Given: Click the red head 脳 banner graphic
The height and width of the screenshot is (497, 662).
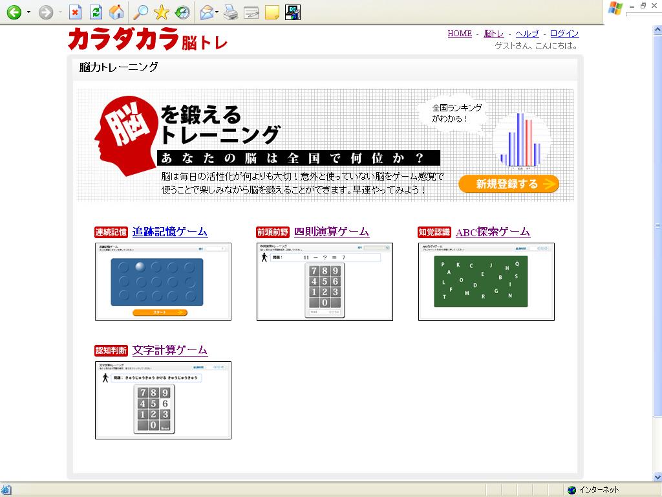Looking at the screenshot, I should point(125,135).
